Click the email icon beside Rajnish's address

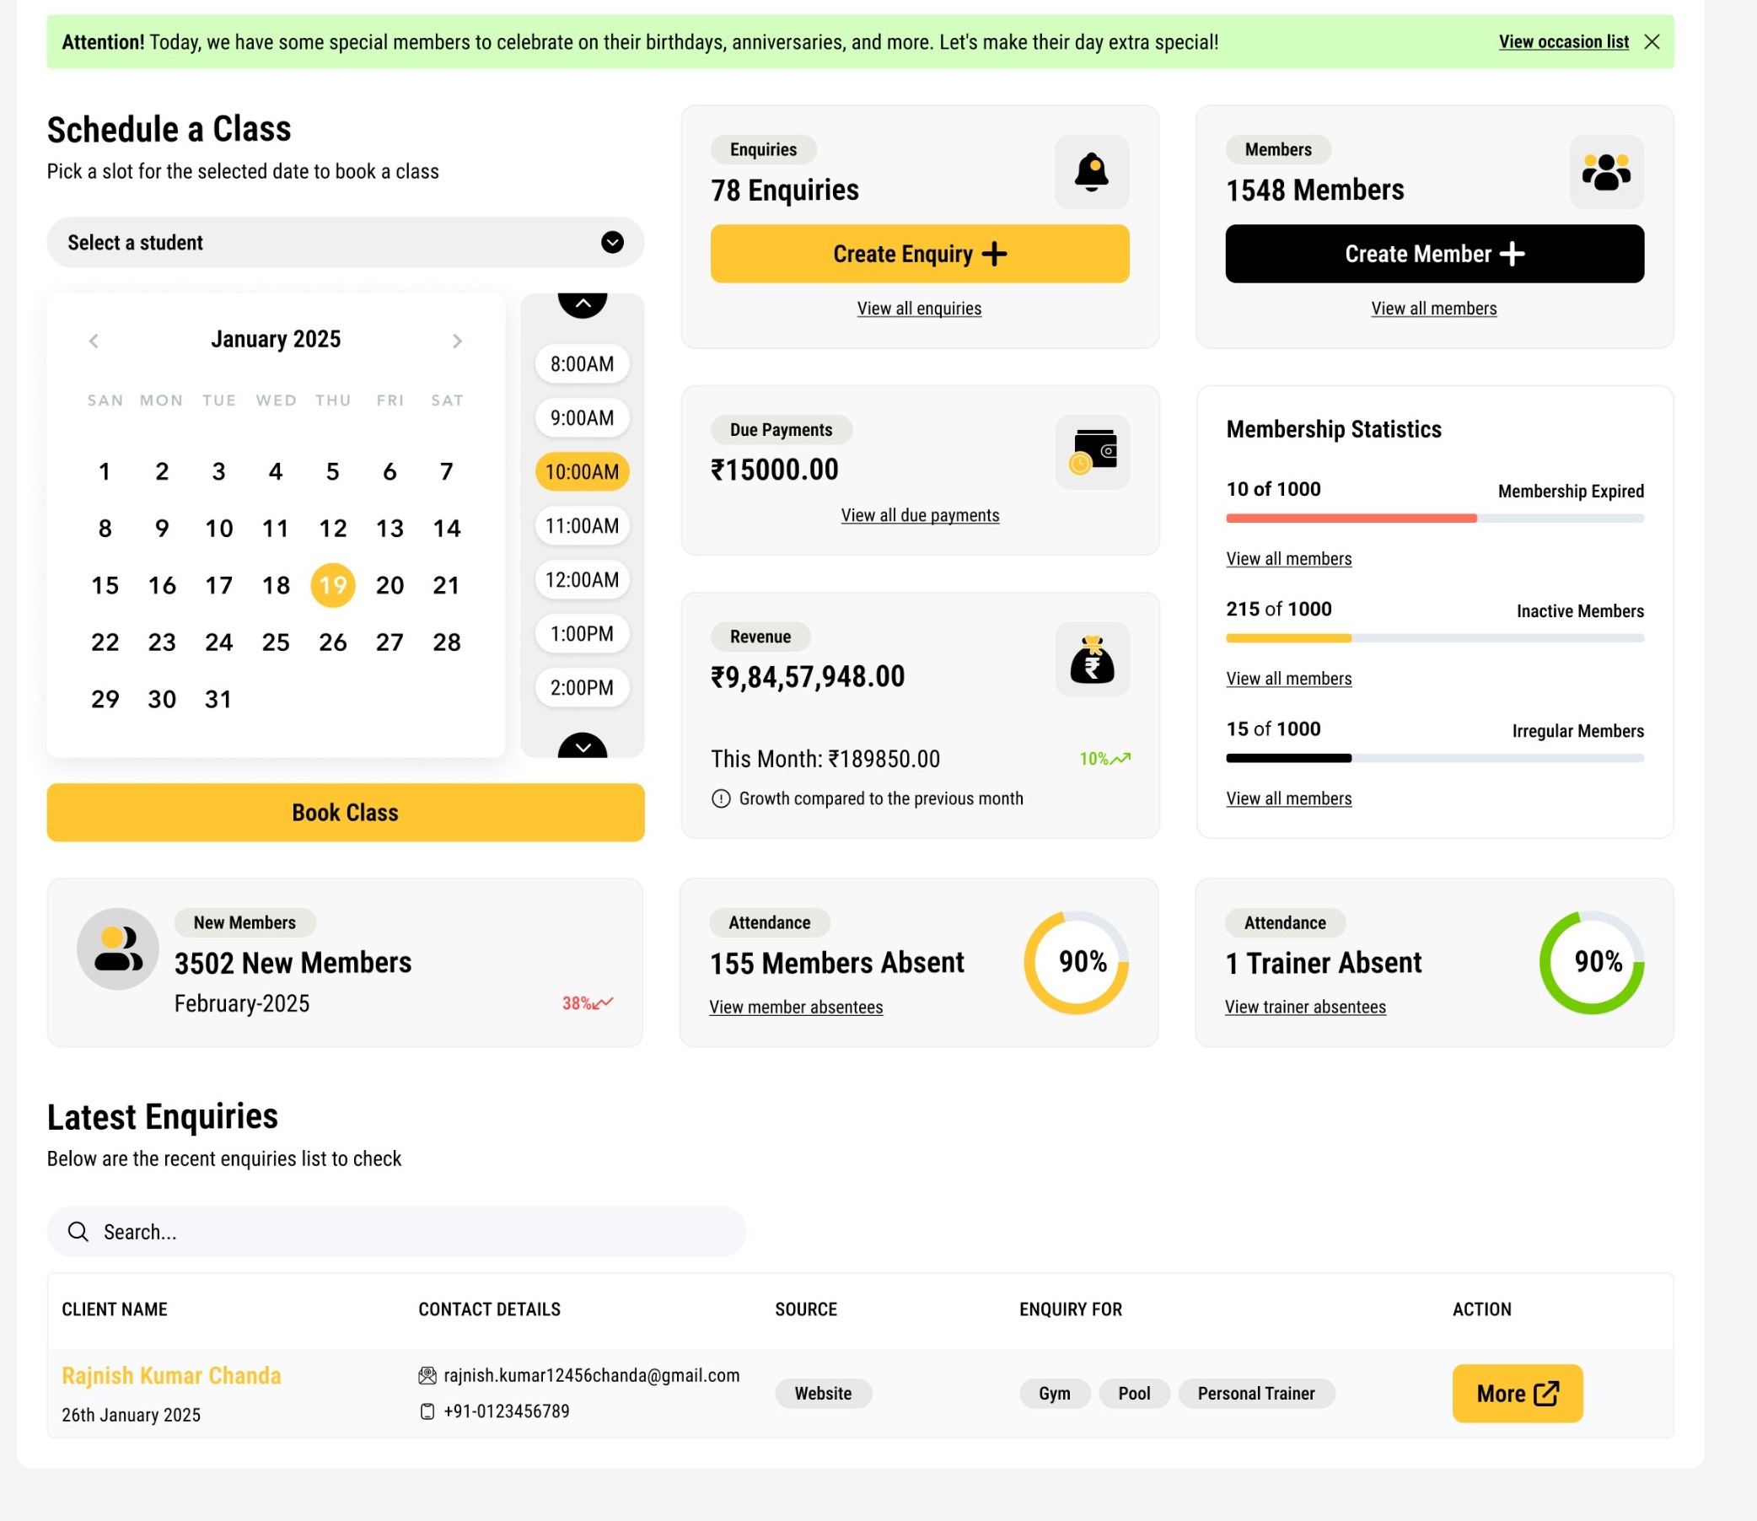(427, 1375)
